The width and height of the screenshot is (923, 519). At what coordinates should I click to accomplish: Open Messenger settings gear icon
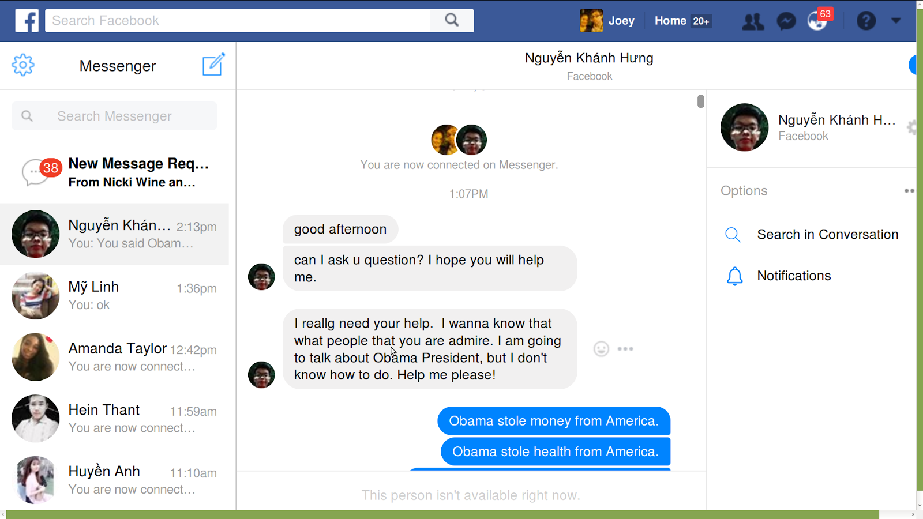coord(23,65)
